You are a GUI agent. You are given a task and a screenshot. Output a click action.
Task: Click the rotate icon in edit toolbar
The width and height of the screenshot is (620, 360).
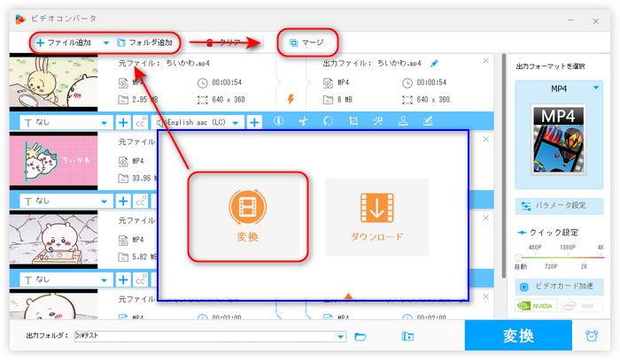[x=328, y=122]
